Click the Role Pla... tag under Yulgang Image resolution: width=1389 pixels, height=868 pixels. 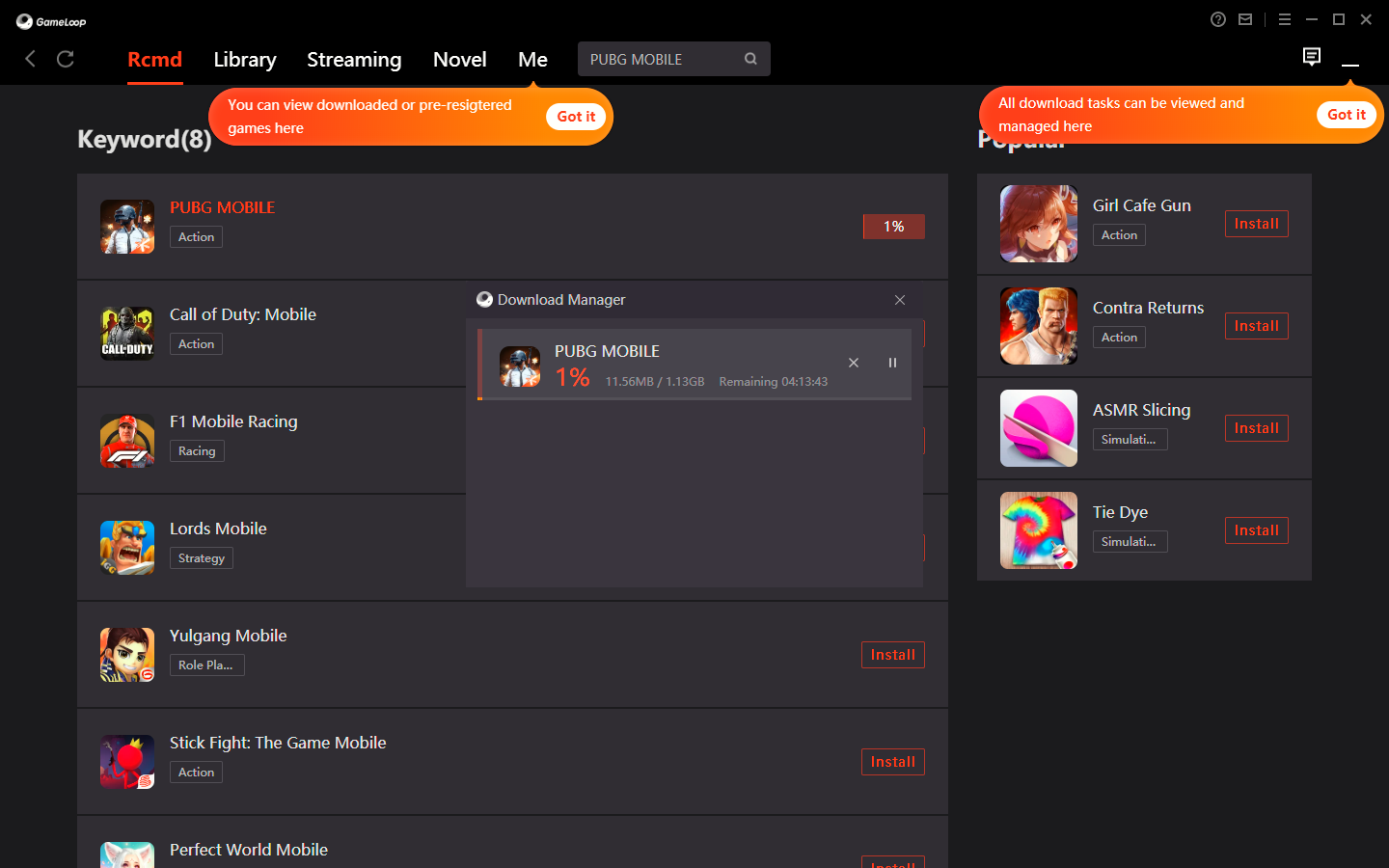(x=207, y=665)
